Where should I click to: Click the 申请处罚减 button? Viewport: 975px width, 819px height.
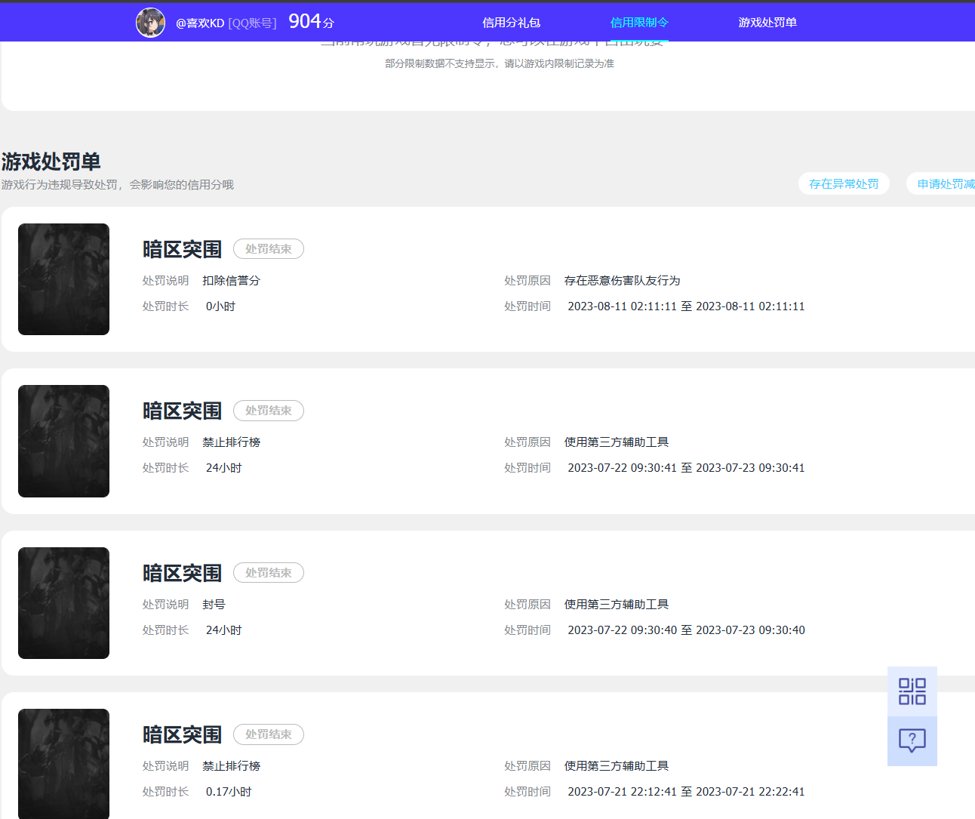tap(945, 184)
